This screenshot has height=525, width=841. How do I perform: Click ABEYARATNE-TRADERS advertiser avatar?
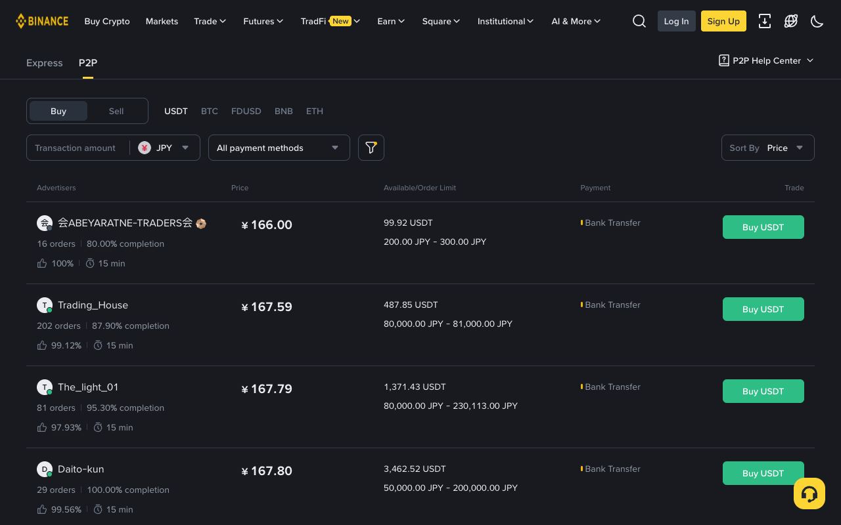pos(45,223)
